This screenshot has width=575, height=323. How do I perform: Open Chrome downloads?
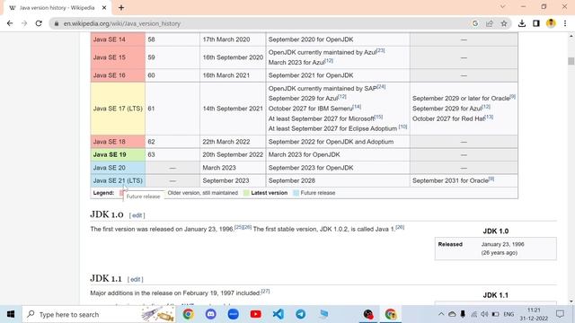[522, 23]
